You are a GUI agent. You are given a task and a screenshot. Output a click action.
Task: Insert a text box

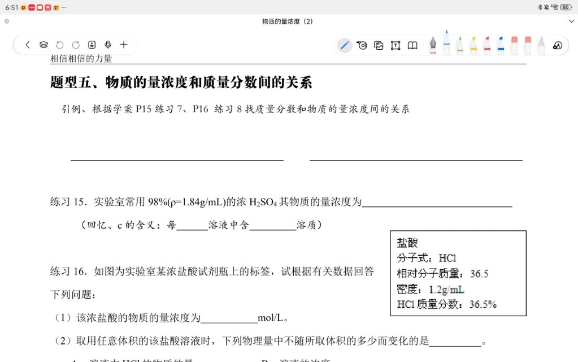point(394,45)
